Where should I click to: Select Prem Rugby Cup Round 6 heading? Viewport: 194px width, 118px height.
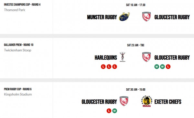(18, 89)
